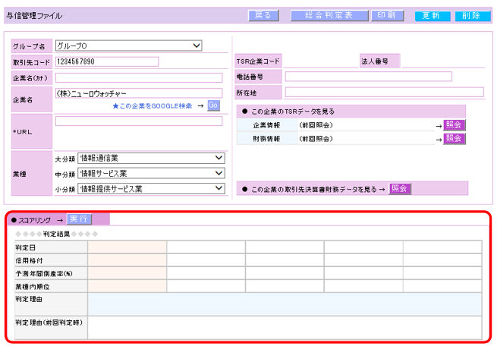Run scoring with the 実行 button
497x349 pixels.
pos(78,219)
